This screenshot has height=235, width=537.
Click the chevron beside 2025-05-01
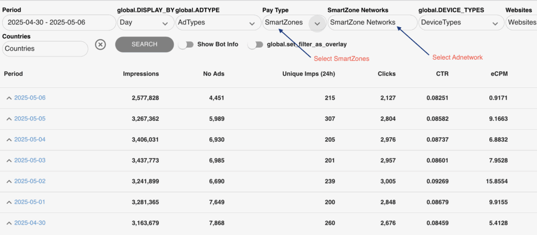[9, 202]
